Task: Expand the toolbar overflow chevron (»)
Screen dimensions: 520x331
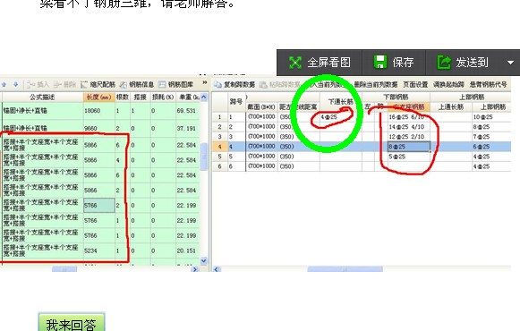Action: (205, 82)
